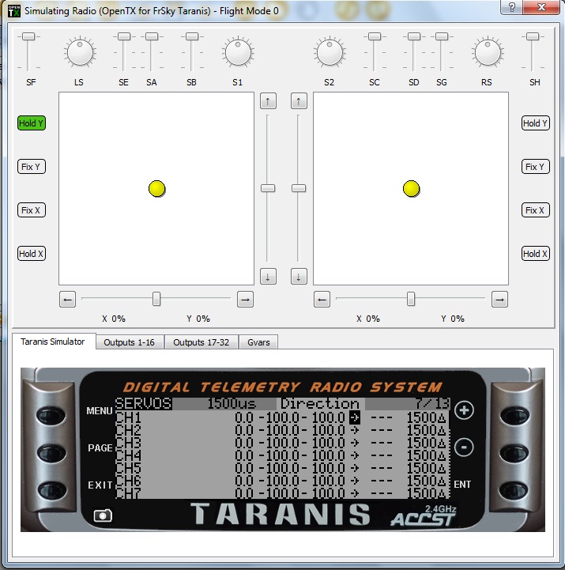Click the CH6 row on the LCD screen

(282, 481)
